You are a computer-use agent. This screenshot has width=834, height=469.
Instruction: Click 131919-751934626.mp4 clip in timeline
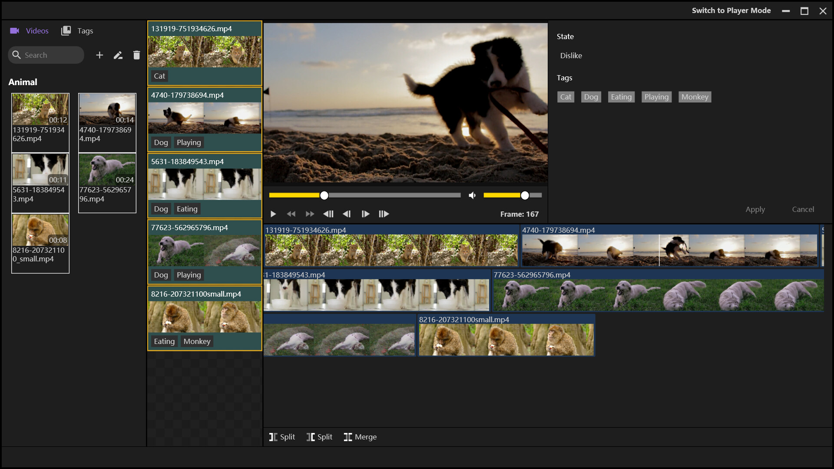[x=391, y=246]
